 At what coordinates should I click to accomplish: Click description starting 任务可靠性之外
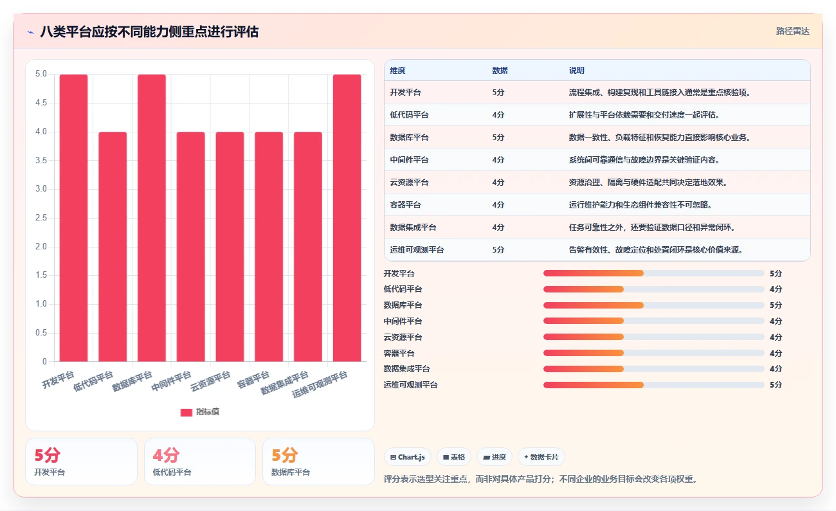(652, 228)
